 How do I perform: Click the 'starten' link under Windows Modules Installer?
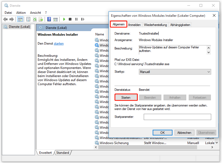tap(59, 44)
